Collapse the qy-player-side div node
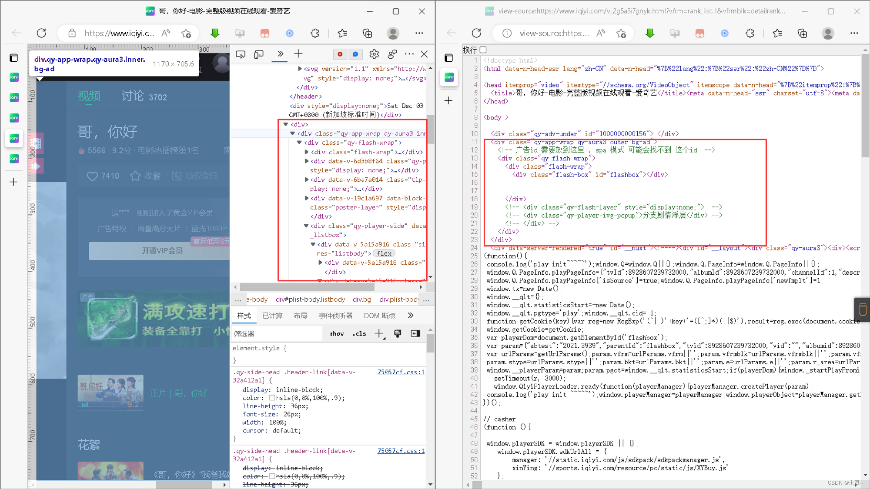The height and width of the screenshot is (489, 870). (306, 226)
